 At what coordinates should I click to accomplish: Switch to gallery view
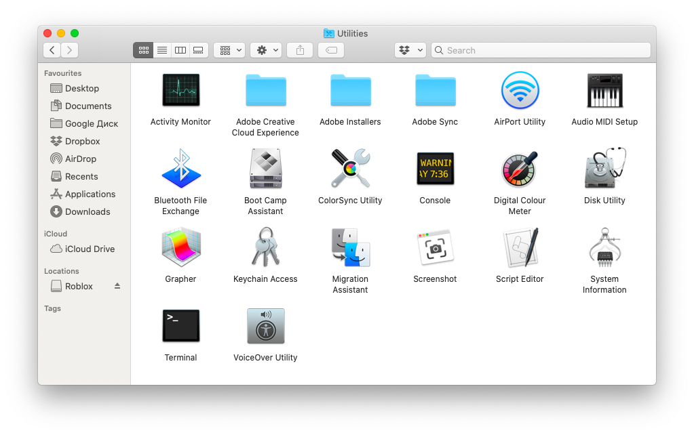pos(199,50)
